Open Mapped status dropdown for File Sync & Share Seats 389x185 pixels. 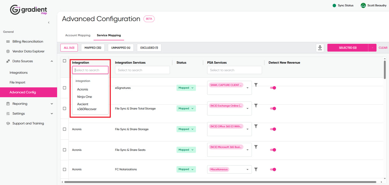pyautogui.click(x=186, y=150)
